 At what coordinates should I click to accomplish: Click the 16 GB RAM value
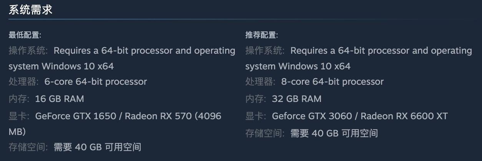(60, 99)
